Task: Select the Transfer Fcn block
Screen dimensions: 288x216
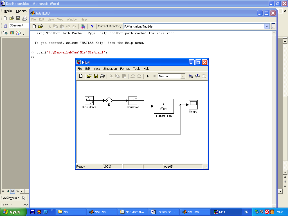Action: [x=164, y=106]
